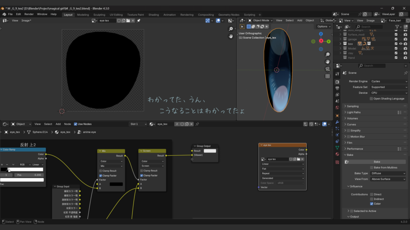Viewport: 410px width, 230px height.
Task: Click the pan hand icon in the 3D viewport
Action: coord(328,61)
